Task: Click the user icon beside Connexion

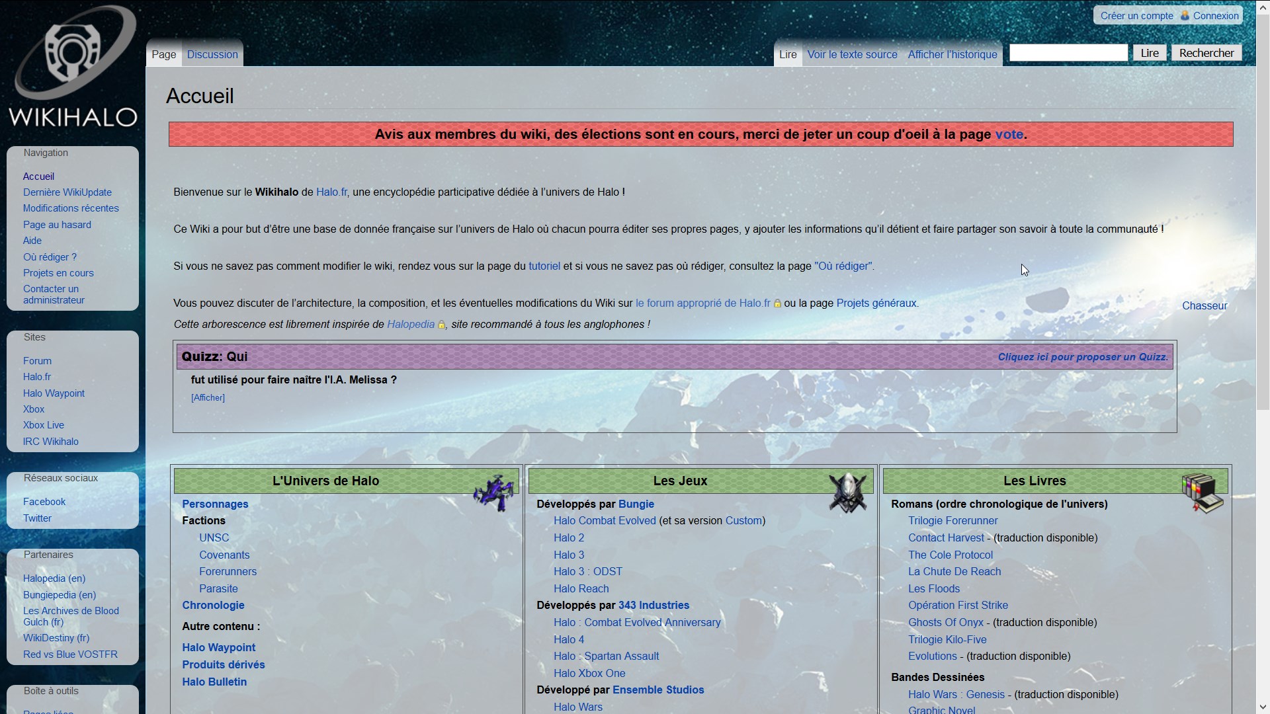Action: 1185,15
